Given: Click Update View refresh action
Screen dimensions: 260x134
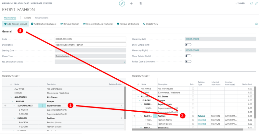Looking at the screenshot, I should pos(150,24).
